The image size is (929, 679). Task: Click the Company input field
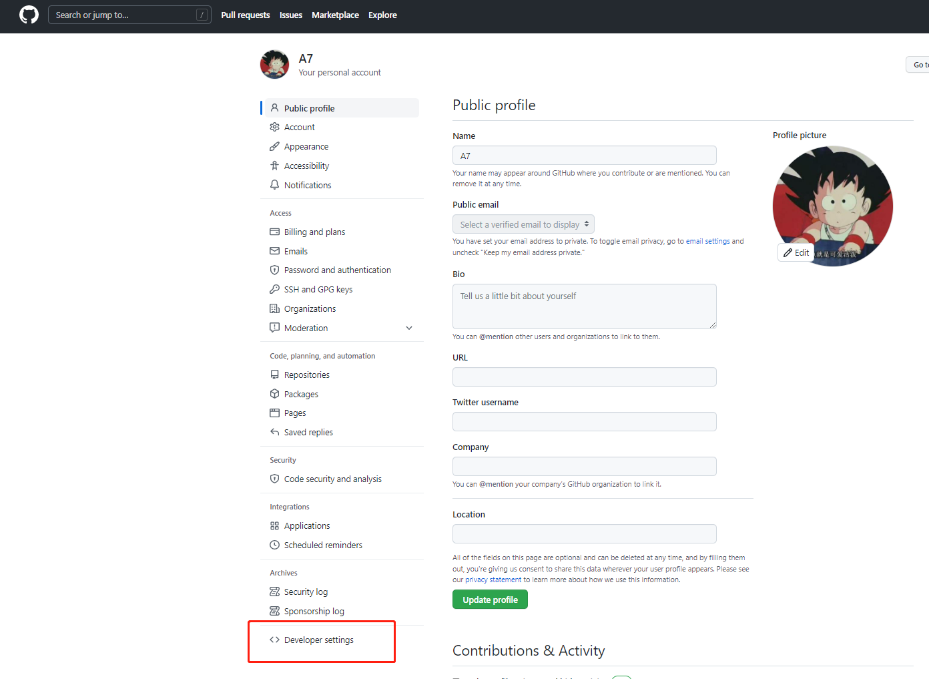point(584,466)
